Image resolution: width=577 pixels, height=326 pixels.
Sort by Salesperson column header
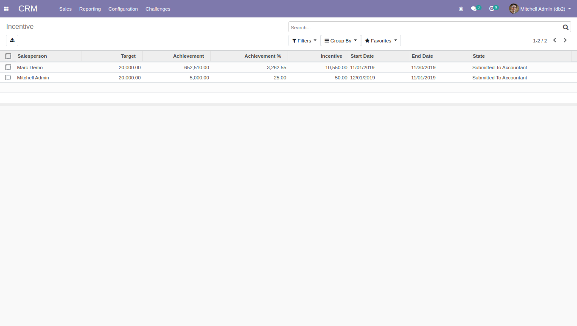tap(48, 56)
